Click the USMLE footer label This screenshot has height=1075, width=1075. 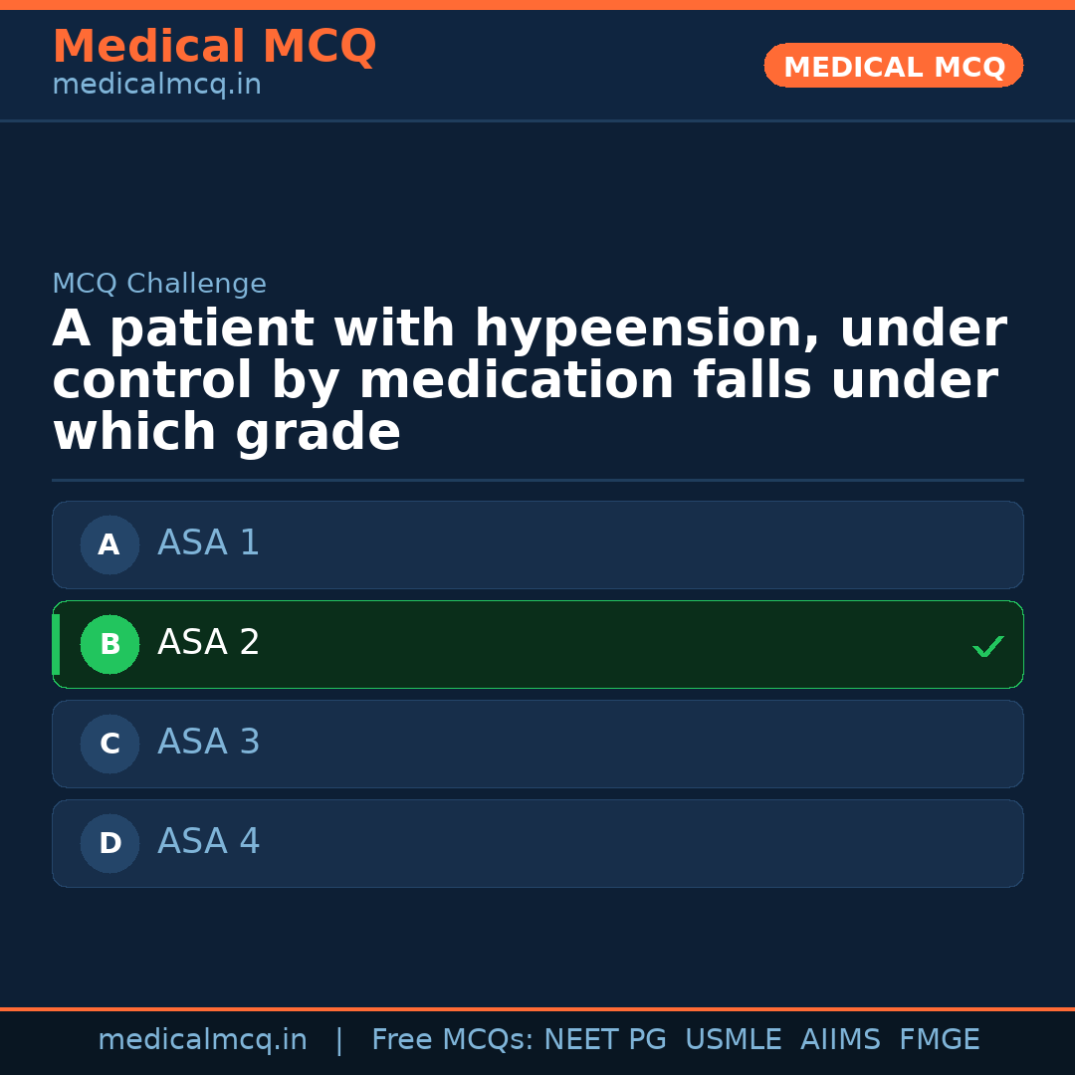733,1040
